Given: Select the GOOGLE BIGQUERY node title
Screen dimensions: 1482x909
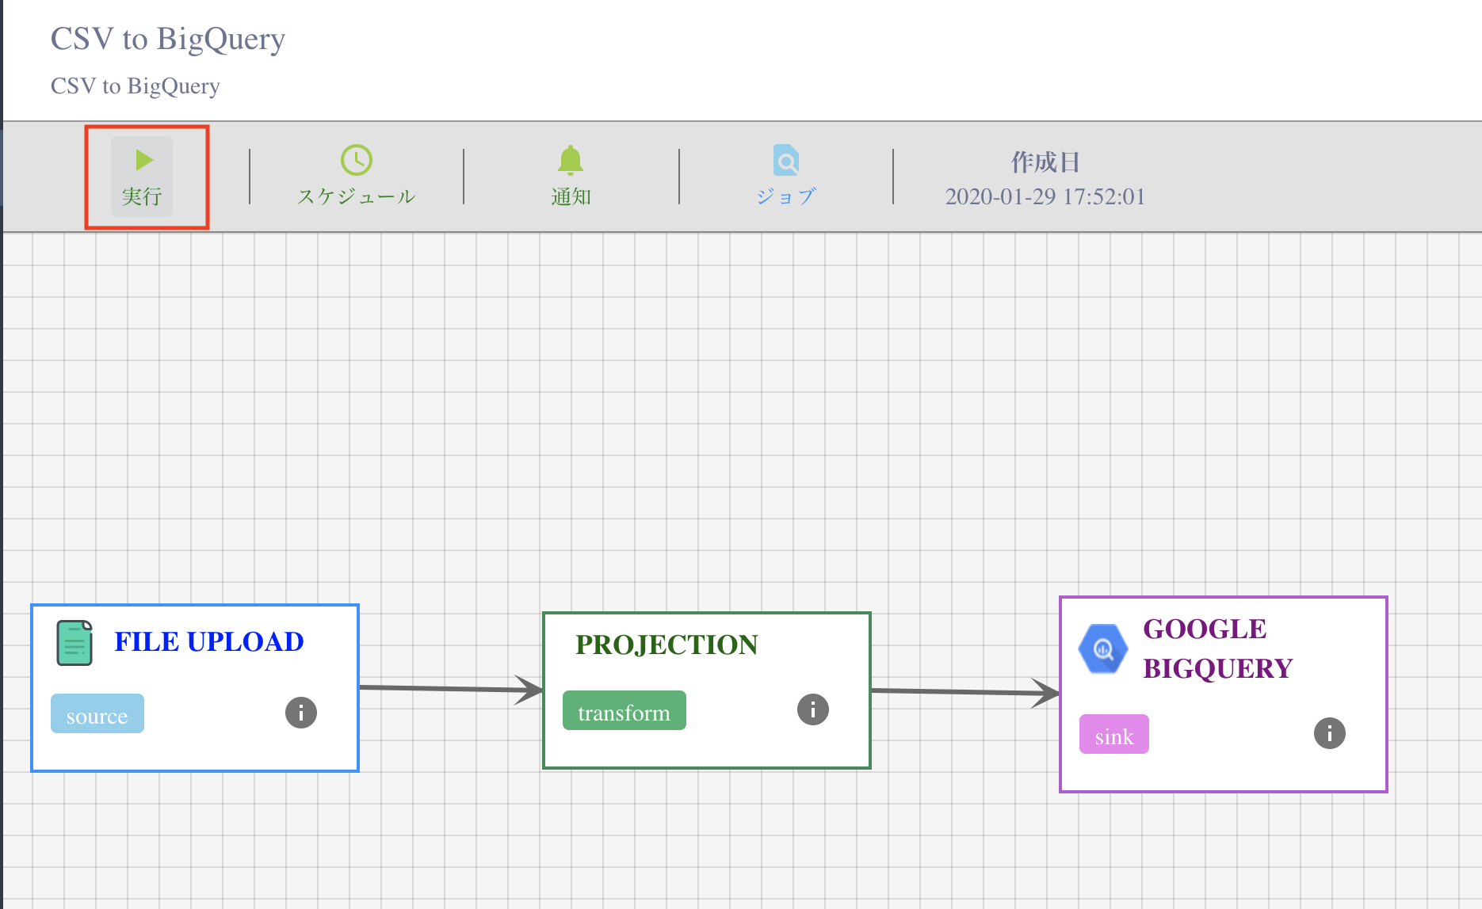Looking at the screenshot, I should (x=1217, y=648).
